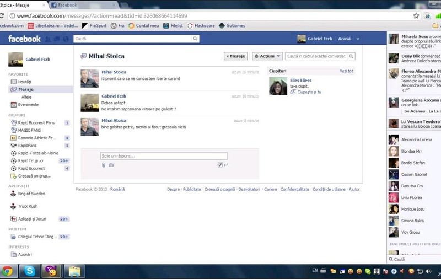The width and height of the screenshot is (441, 279).
Task: Click the chat sidebar Caută search
Action: [x=414, y=259]
